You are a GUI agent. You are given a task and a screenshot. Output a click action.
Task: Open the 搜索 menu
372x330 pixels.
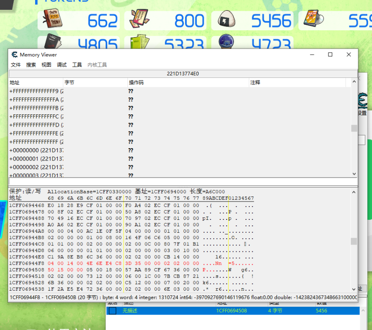click(x=31, y=65)
